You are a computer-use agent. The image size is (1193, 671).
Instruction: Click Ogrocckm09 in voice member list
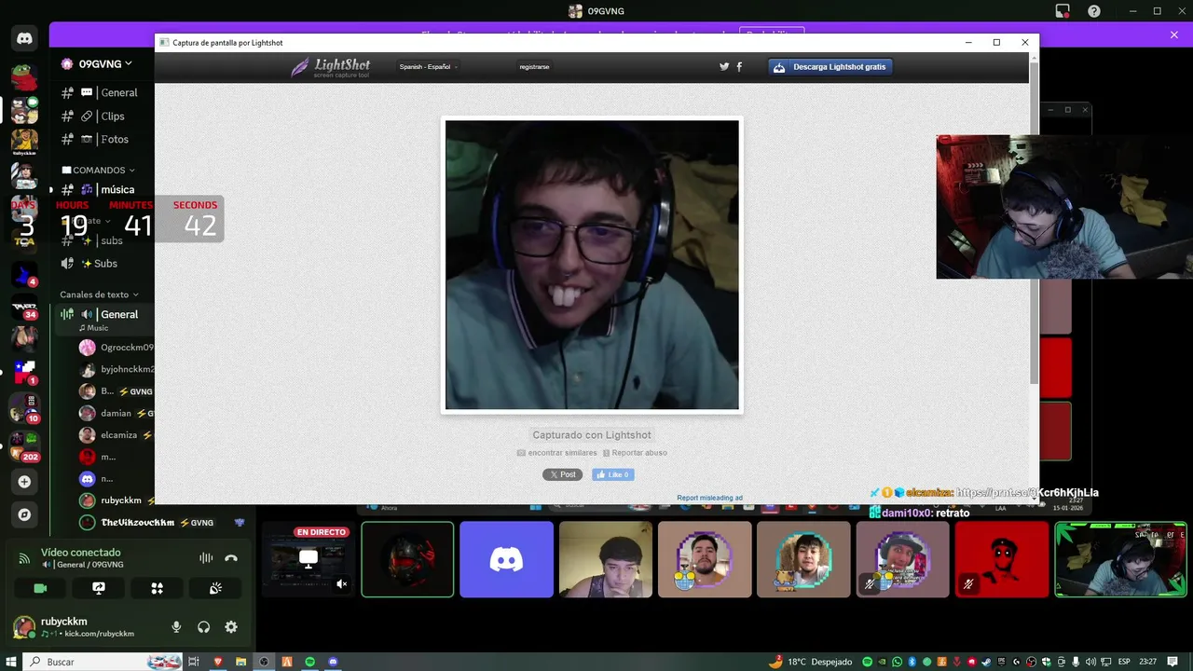coord(116,348)
